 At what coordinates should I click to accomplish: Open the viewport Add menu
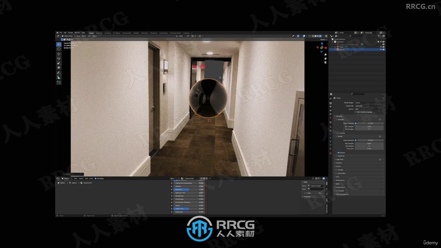(89, 36)
